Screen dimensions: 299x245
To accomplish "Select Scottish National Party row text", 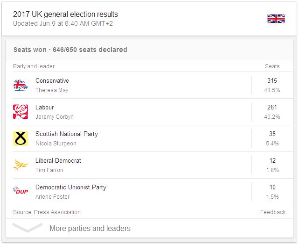I will coord(67,134).
